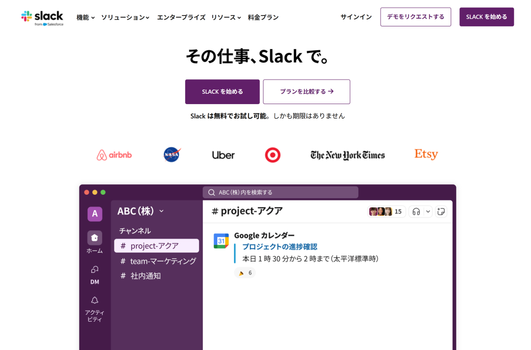Open the プロジェクトの進捗確認 link

click(280, 247)
